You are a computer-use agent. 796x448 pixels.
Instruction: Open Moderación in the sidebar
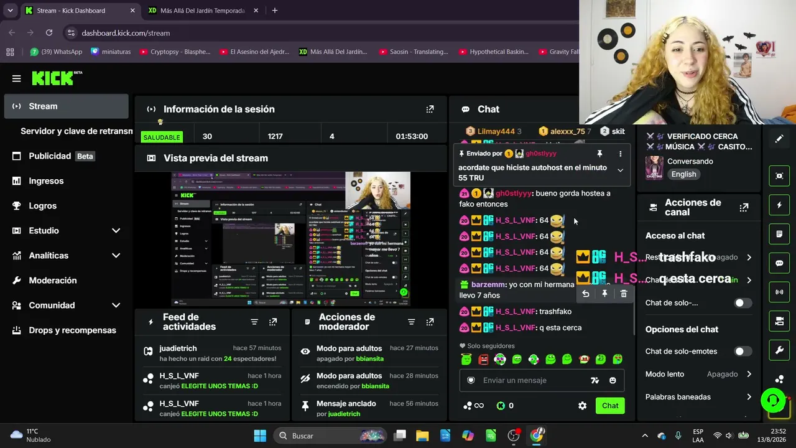point(66,281)
